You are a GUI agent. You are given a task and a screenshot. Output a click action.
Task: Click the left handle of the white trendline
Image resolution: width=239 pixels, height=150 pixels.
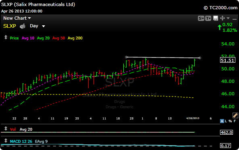126,57
